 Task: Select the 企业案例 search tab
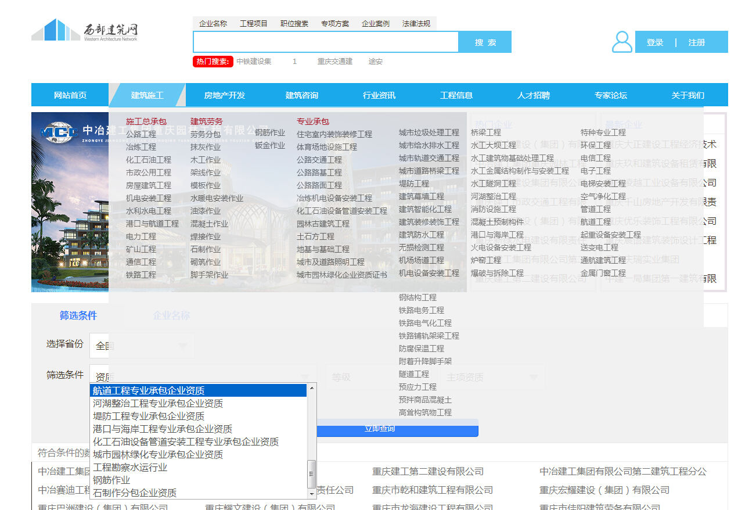376,24
